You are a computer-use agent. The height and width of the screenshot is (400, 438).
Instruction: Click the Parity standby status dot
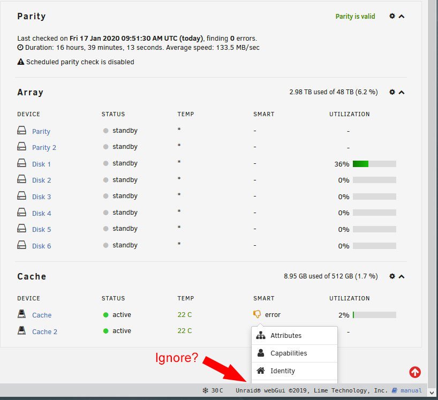pos(105,131)
